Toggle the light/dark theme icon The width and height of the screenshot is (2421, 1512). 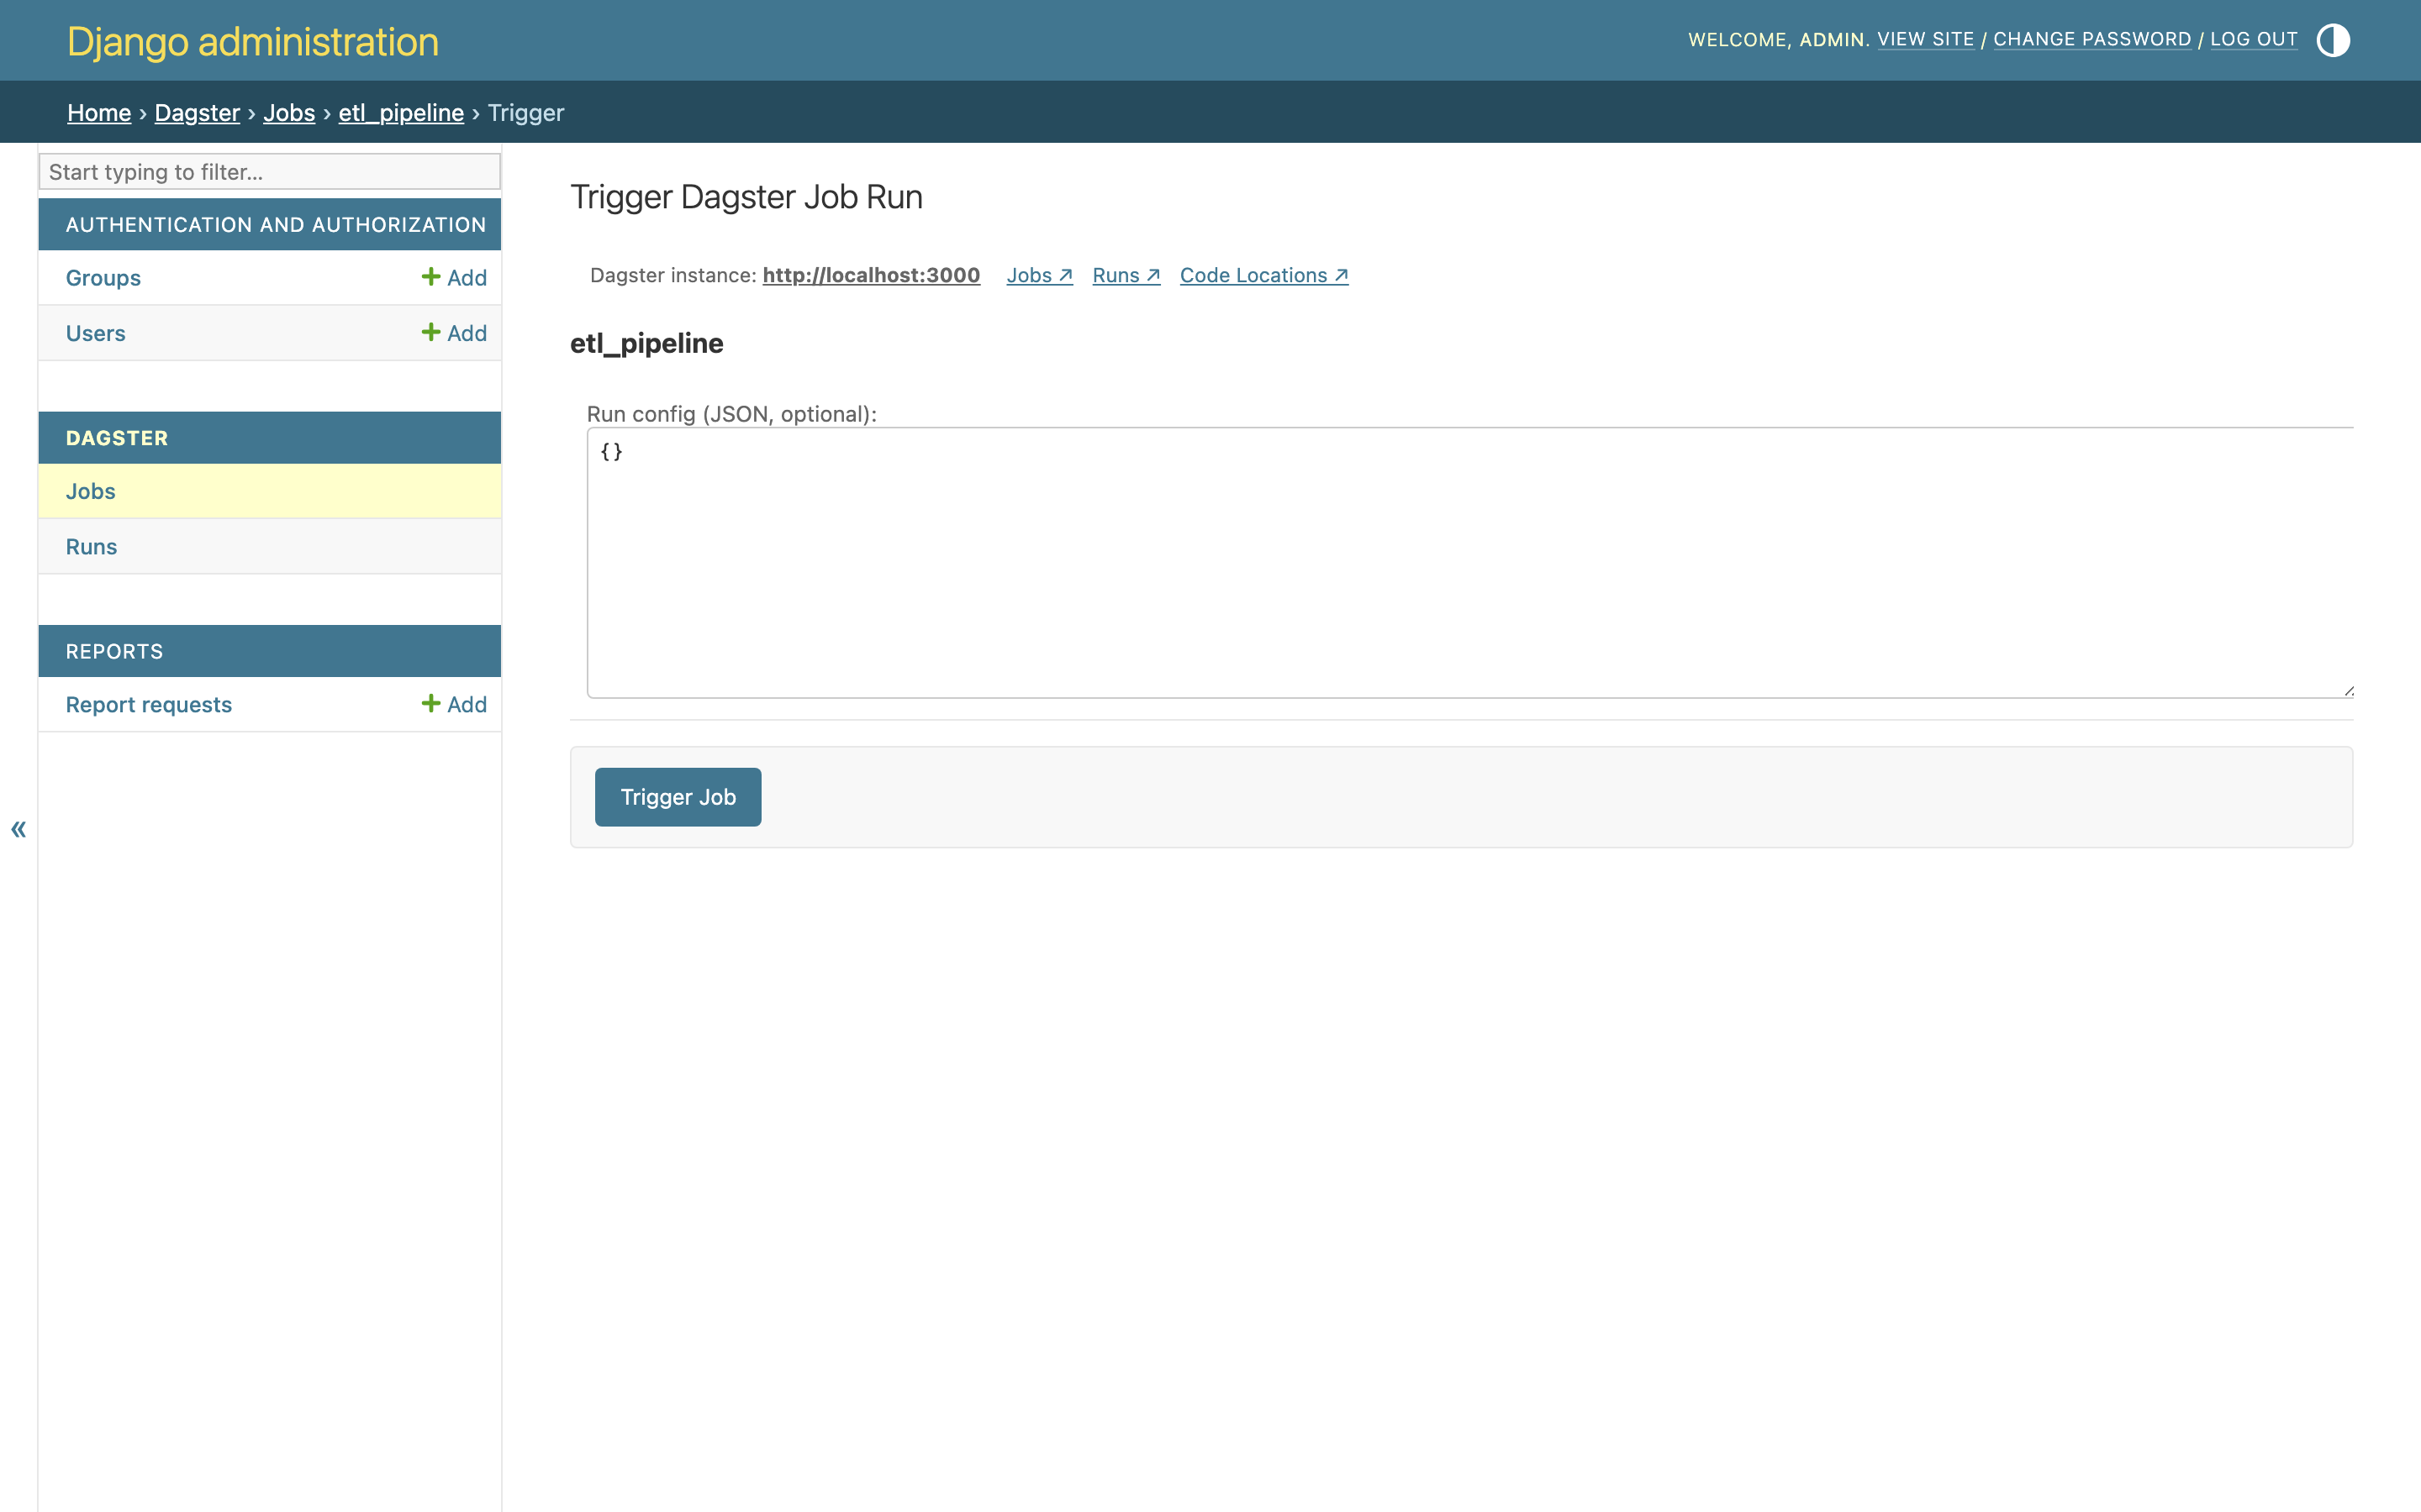[2333, 41]
